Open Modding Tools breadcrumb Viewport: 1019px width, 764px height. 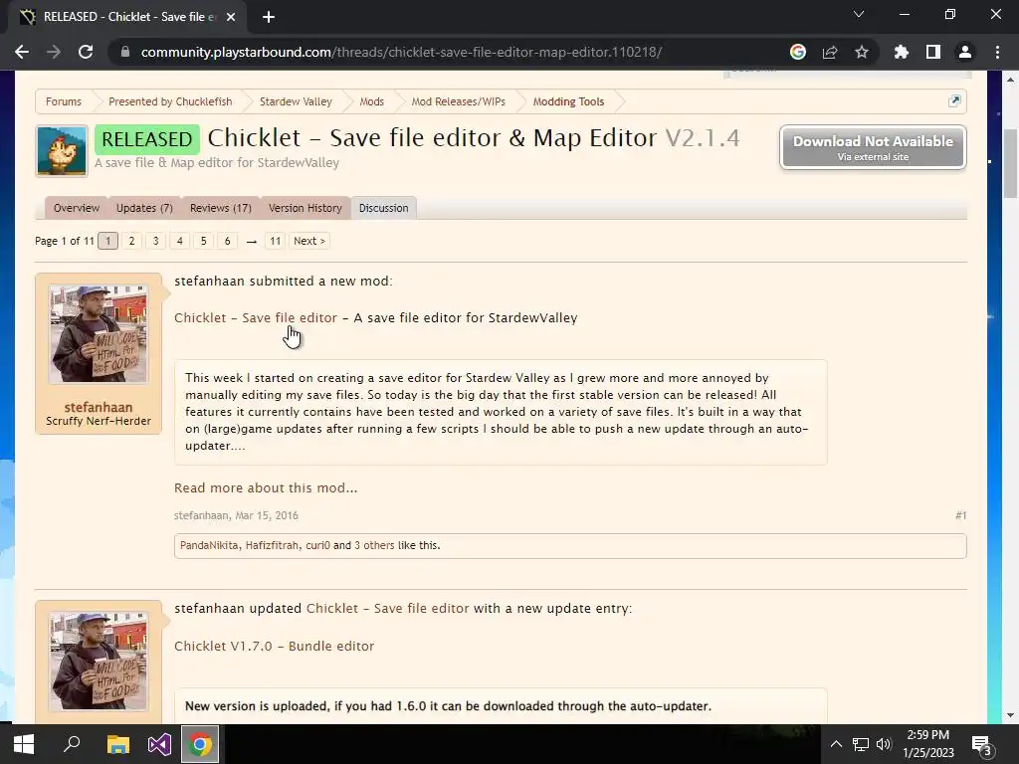(x=568, y=101)
